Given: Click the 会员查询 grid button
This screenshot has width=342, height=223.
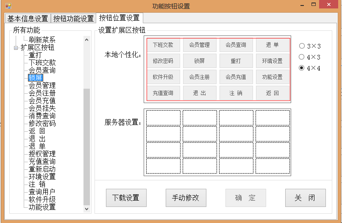Looking at the screenshot, I should click(x=236, y=45).
